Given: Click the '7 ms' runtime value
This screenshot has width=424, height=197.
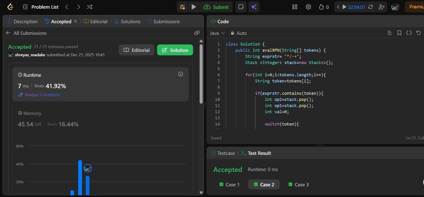Looking at the screenshot, I should (x=23, y=86).
